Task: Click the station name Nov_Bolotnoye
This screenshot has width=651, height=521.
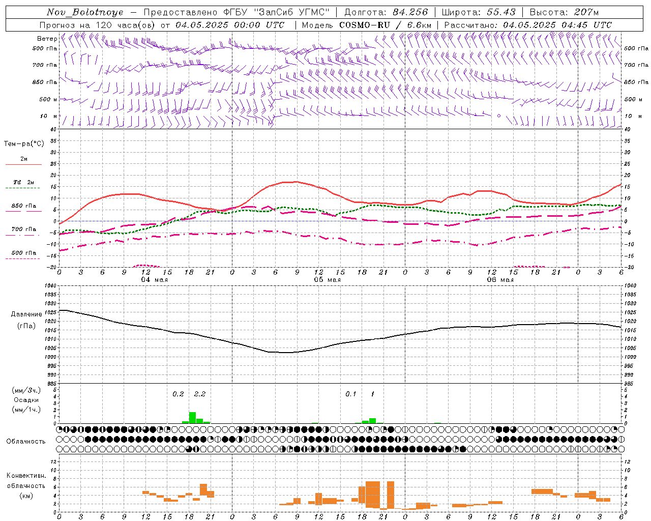Action: [85, 12]
